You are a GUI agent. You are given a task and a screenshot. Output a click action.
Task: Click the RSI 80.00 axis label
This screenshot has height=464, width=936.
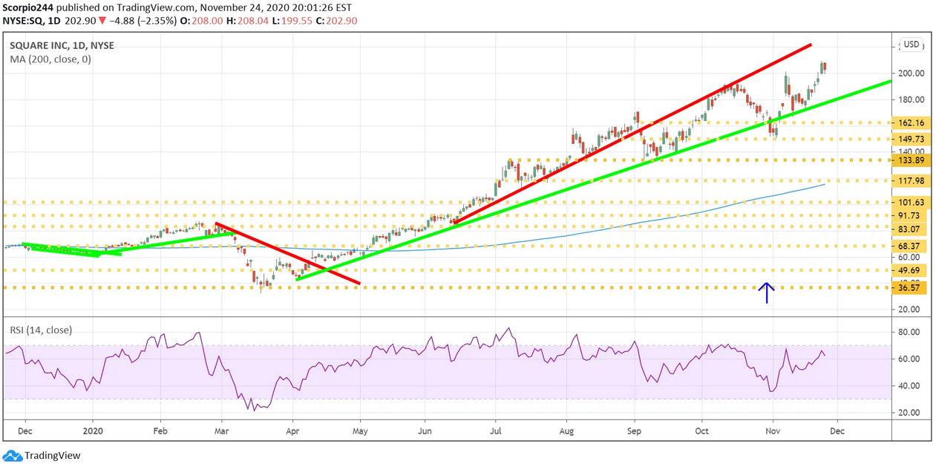[x=909, y=333]
